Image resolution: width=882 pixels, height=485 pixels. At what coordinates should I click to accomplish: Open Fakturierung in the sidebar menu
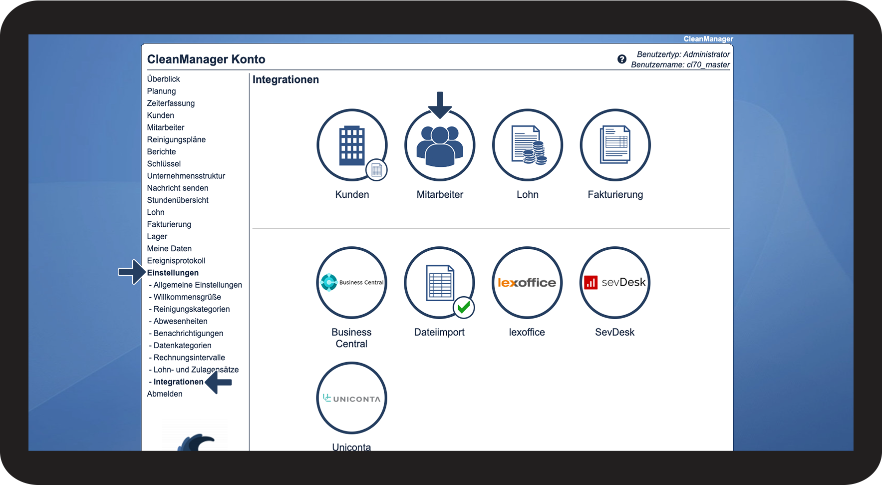coord(169,224)
